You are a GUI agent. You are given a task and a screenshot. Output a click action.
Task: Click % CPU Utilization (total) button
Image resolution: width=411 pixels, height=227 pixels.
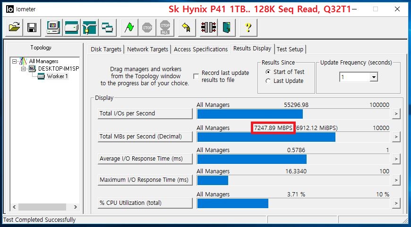tap(145, 203)
